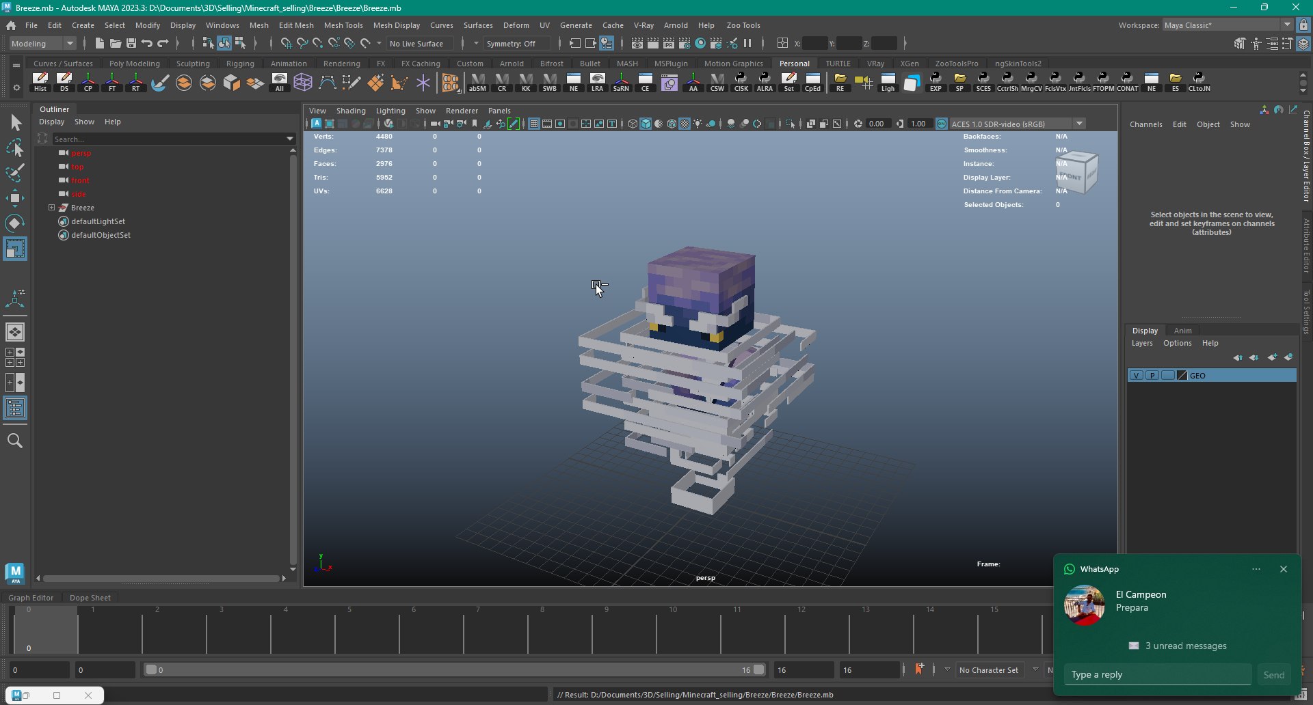This screenshot has height=705, width=1313.
Task: Click the CpEd shelf button
Action: [x=812, y=82]
